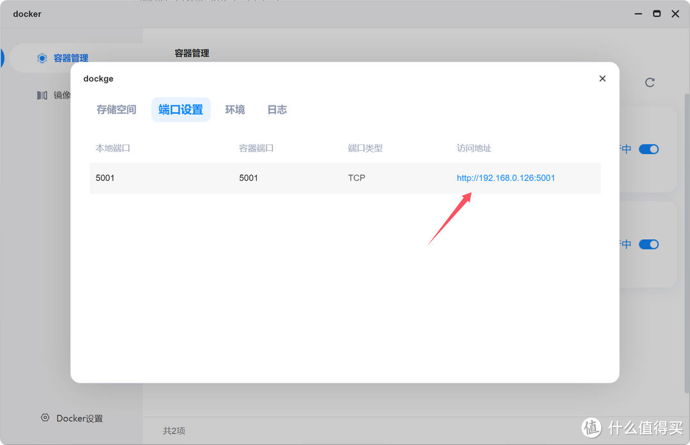Close the dockge dialog

click(x=602, y=78)
